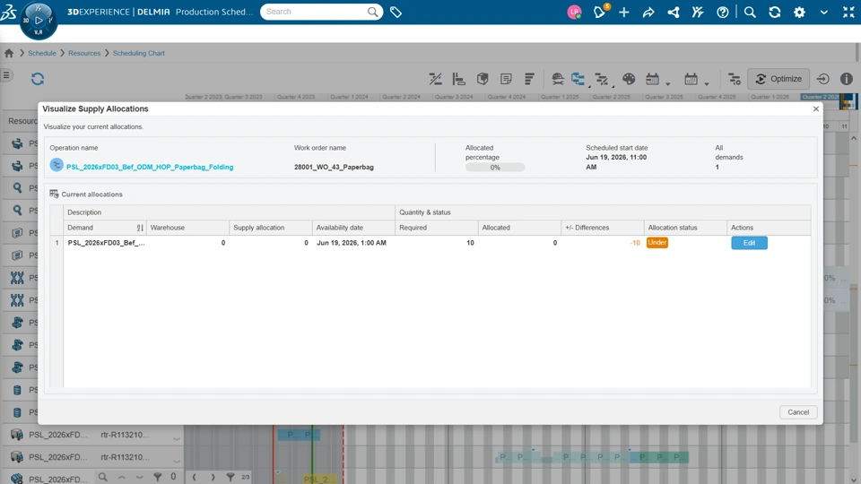Click the blue hierarchy chart toolbar icon

pos(578,79)
